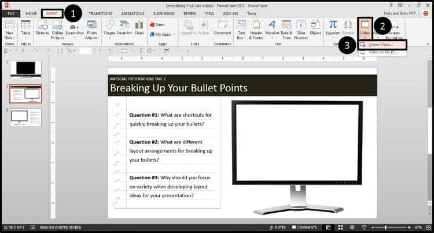Open the Nuts and Bolts PPT account menu
434x233 pixels.
click(402, 13)
